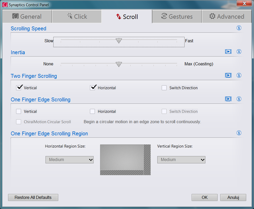Image resolution: width=254 pixels, height=209 pixels.
Task: Click Restore All Defaults button
Action: (33, 197)
